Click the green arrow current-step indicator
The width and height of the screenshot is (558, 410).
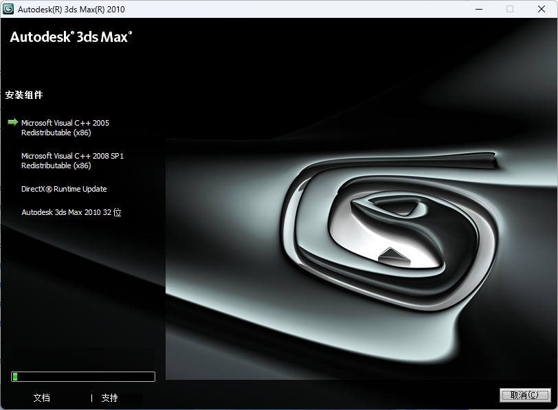pyautogui.click(x=12, y=122)
